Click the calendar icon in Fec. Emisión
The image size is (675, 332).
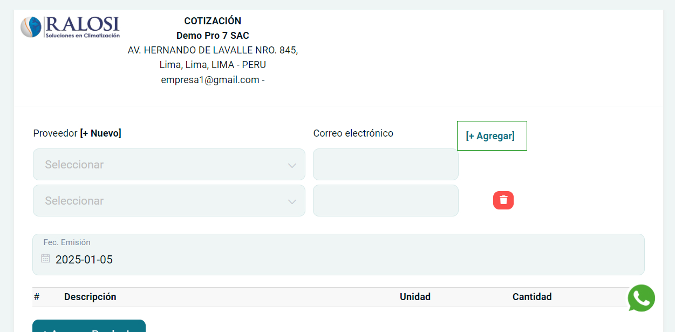[46, 259]
